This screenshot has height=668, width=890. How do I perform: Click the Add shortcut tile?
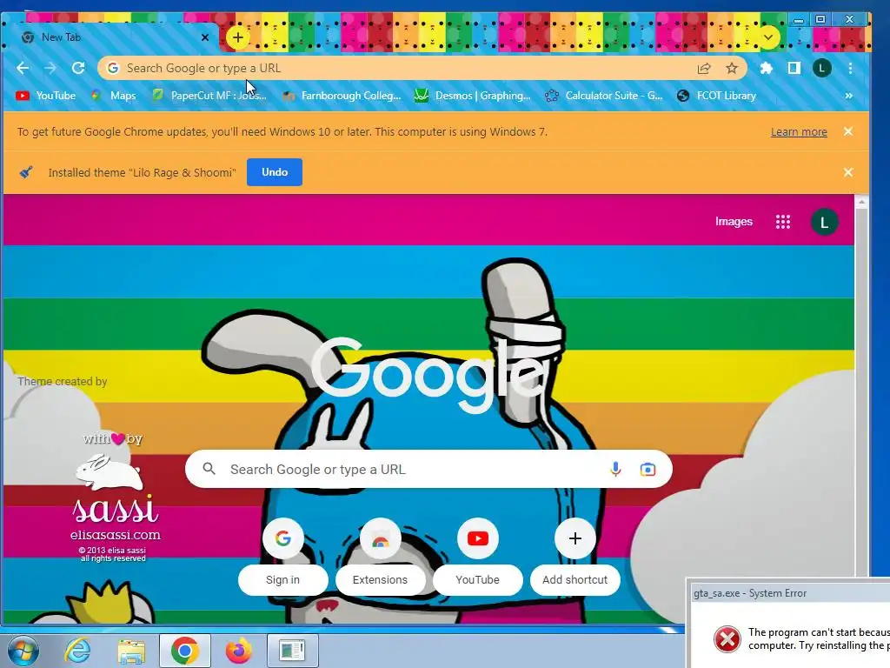point(575,557)
